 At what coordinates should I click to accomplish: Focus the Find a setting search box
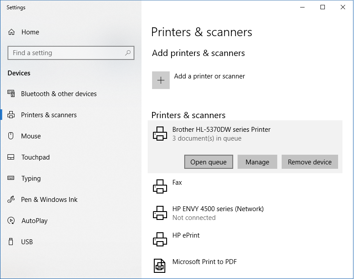[66, 53]
